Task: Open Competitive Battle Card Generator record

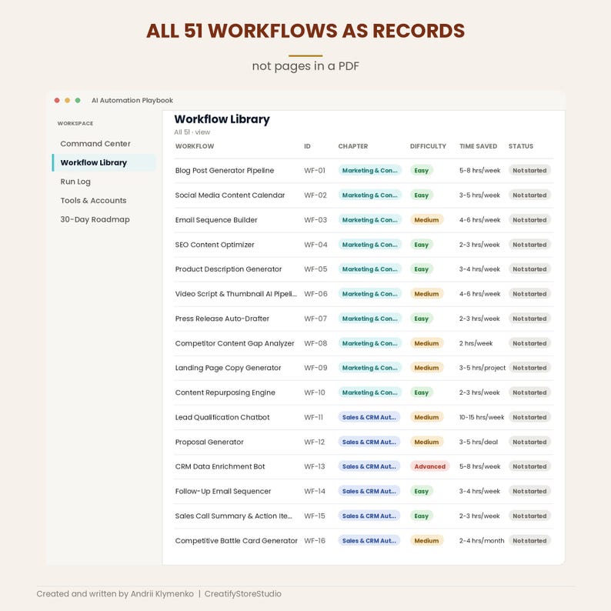Action: pyautogui.click(x=236, y=541)
